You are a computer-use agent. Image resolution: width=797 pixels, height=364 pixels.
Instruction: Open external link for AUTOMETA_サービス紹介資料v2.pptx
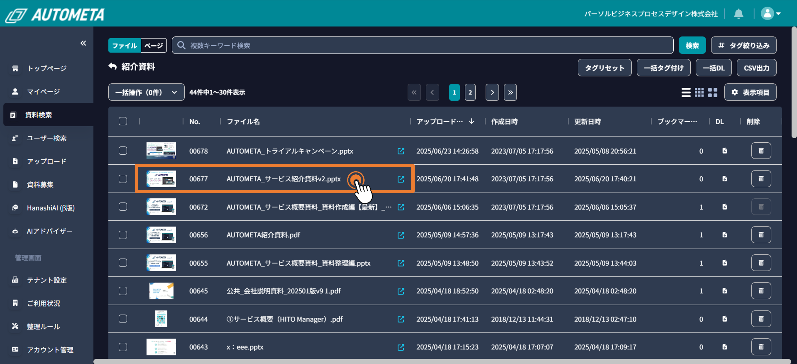pyautogui.click(x=401, y=179)
